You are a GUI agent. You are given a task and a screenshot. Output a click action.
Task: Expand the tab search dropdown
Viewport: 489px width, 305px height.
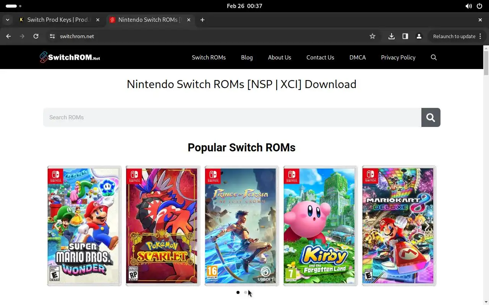[x=8, y=20]
